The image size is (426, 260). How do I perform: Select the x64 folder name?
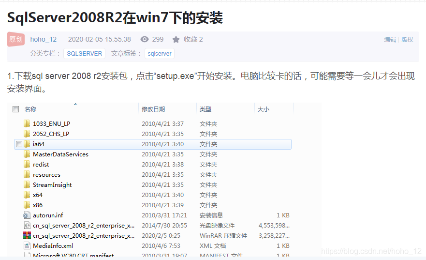tap(38, 195)
